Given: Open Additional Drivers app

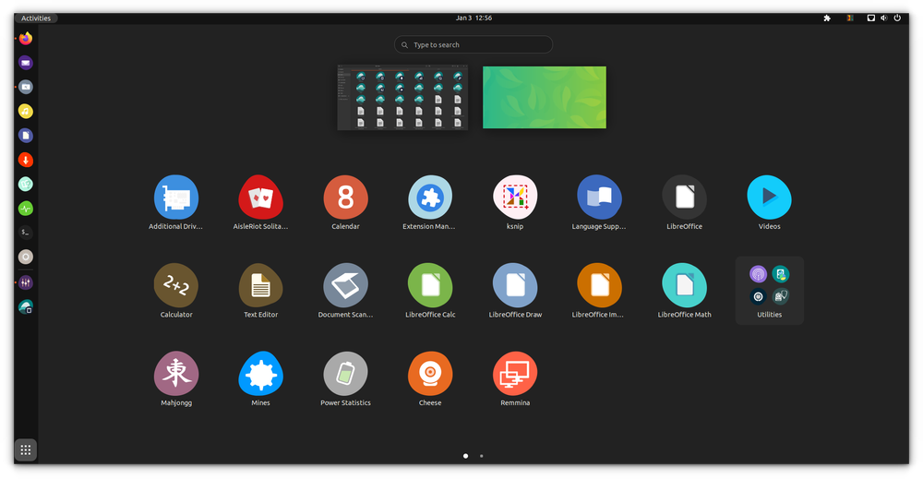Looking at the screenshot, I should tap(176, 198).
